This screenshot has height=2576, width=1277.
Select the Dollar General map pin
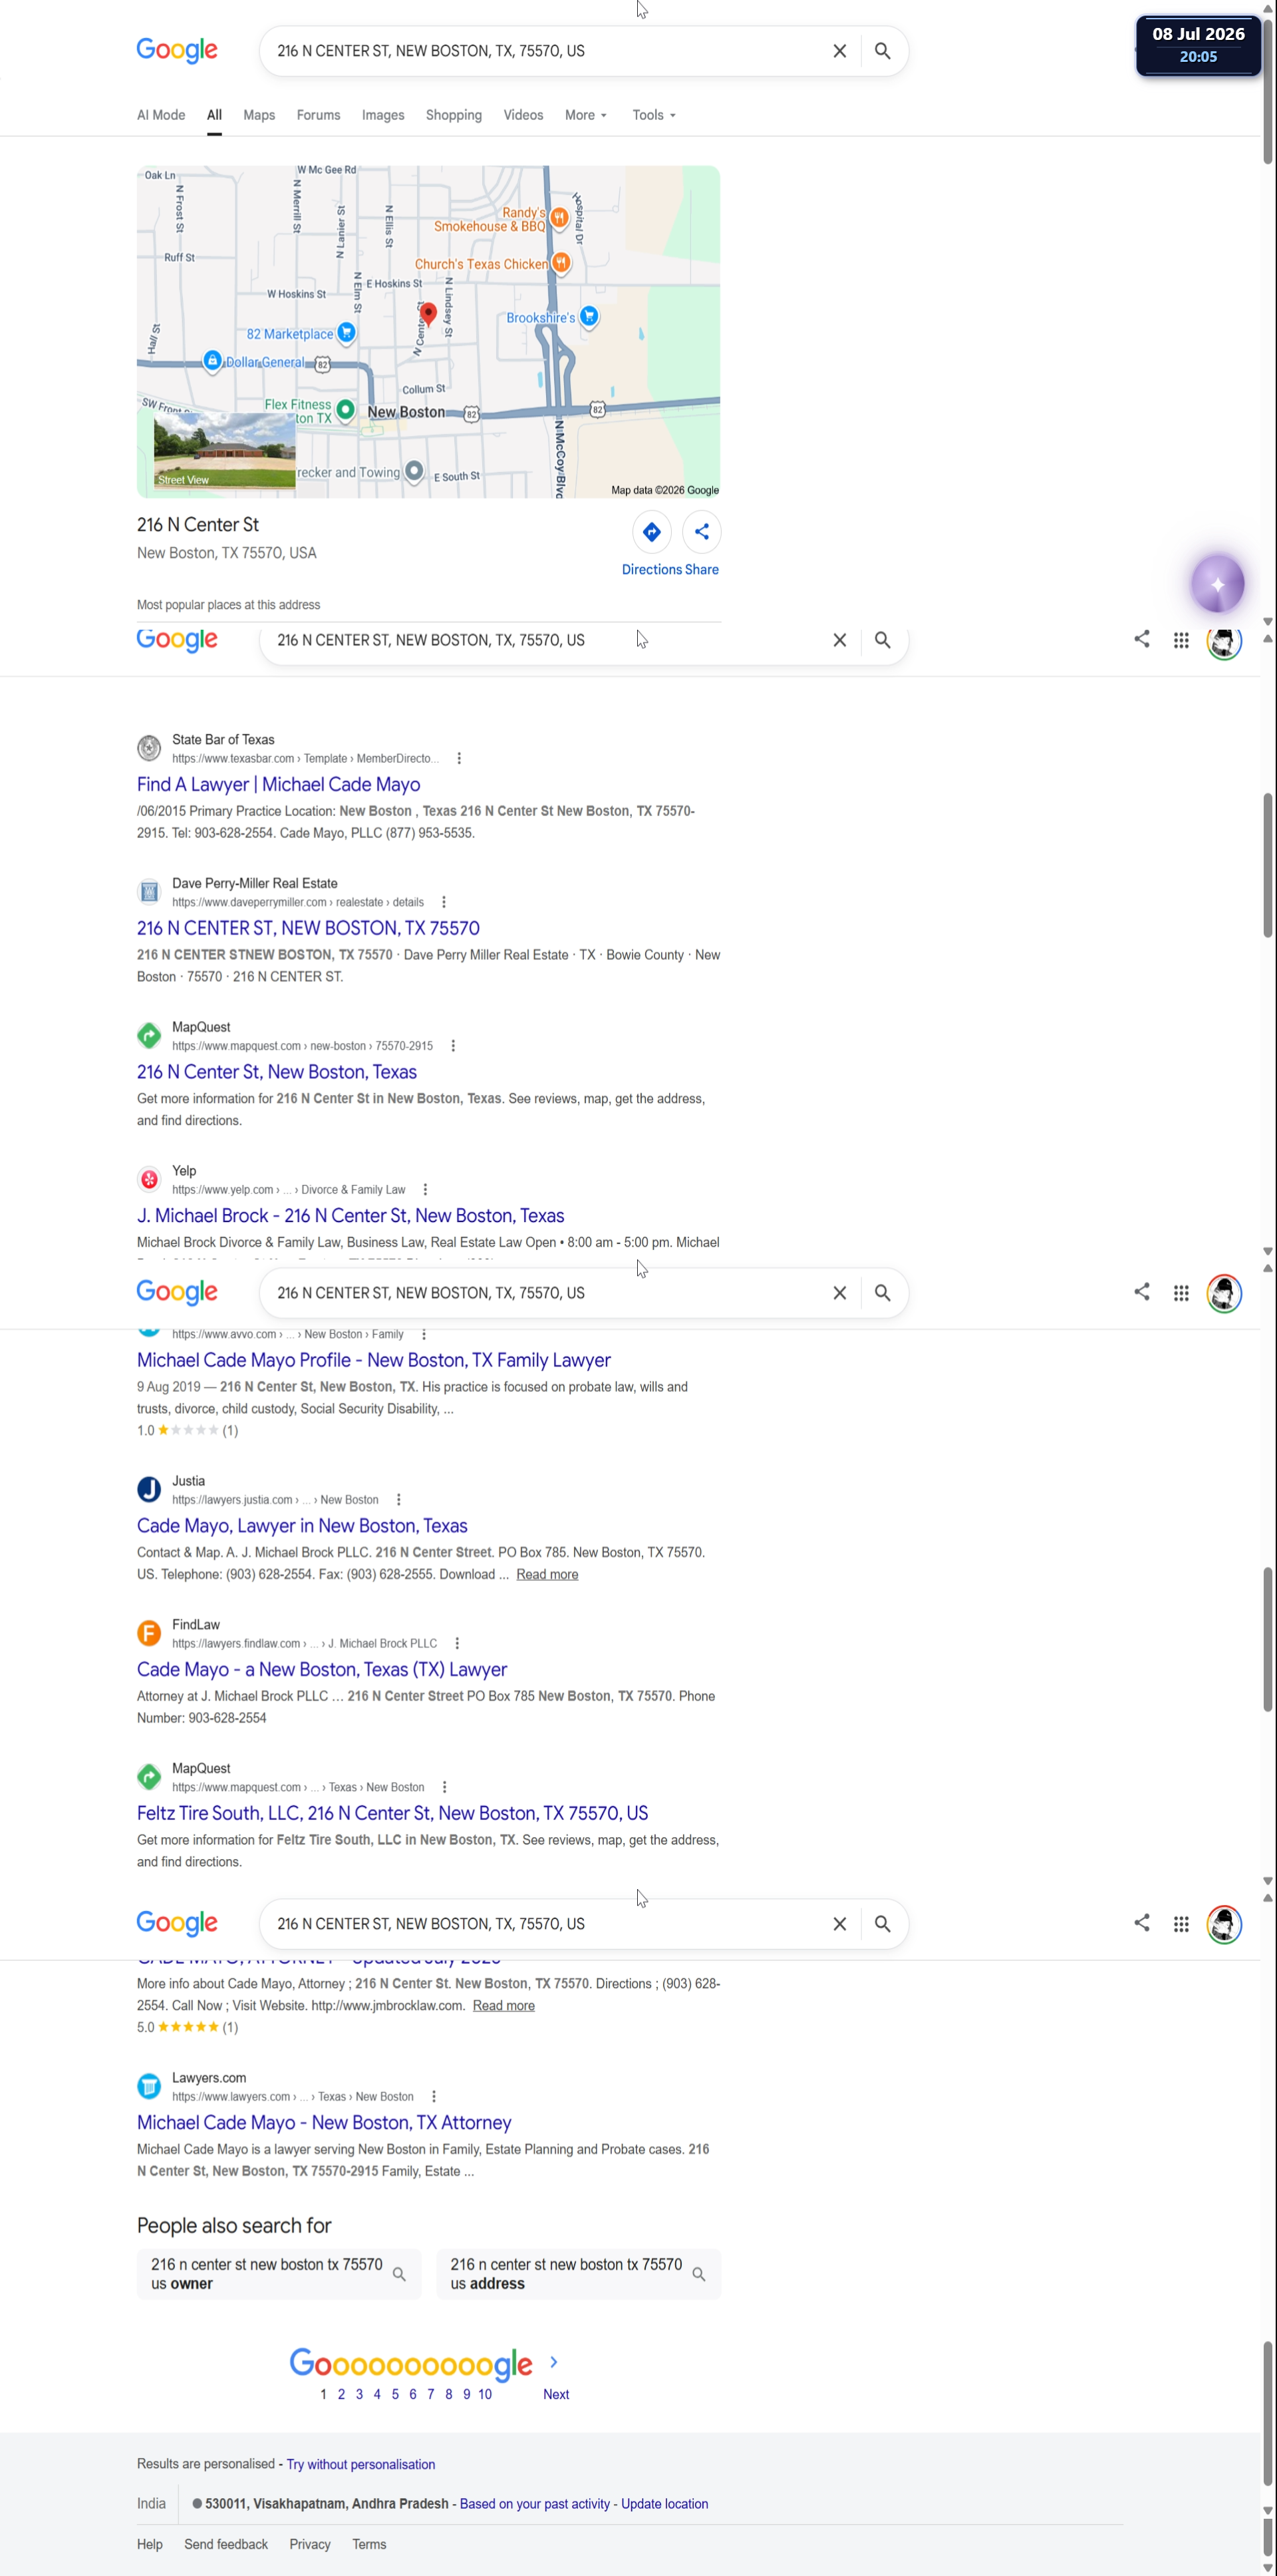point(212,360)
